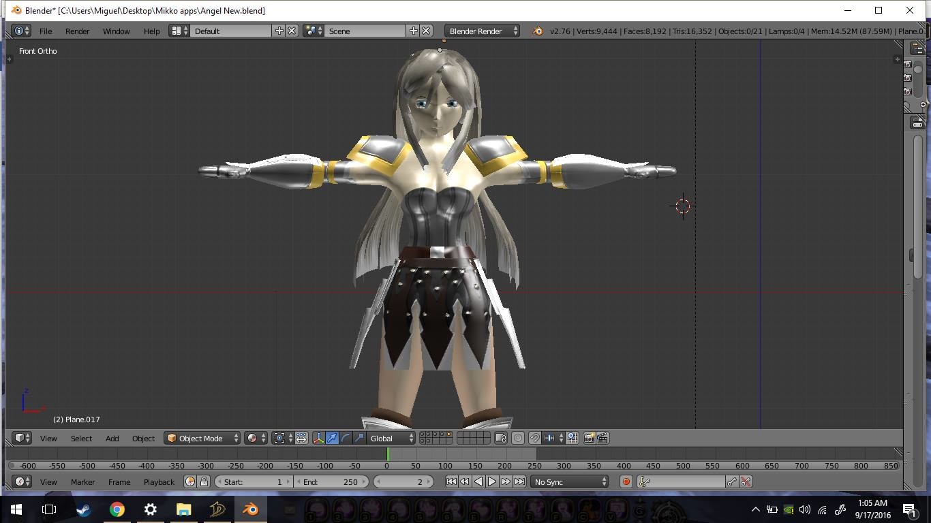Toggle automatic keyframe record button
The width and height of the screenshot is (931, 523).
pos(626,482)
